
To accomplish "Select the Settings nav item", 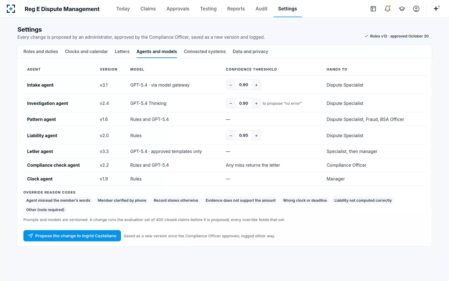I will click(287, 9).
